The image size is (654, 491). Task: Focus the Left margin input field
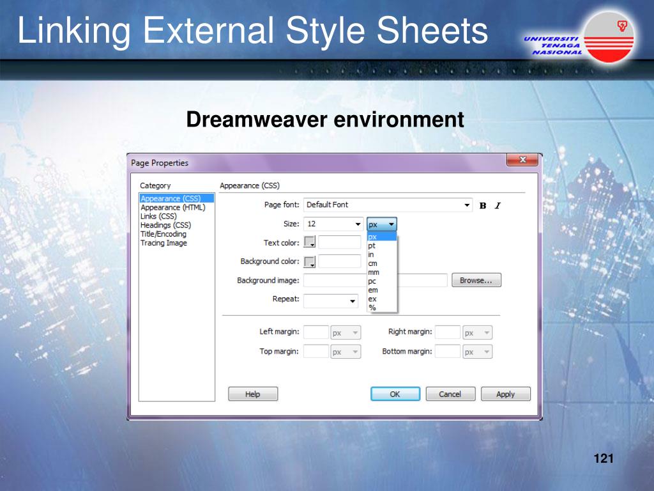click(316, 332)
